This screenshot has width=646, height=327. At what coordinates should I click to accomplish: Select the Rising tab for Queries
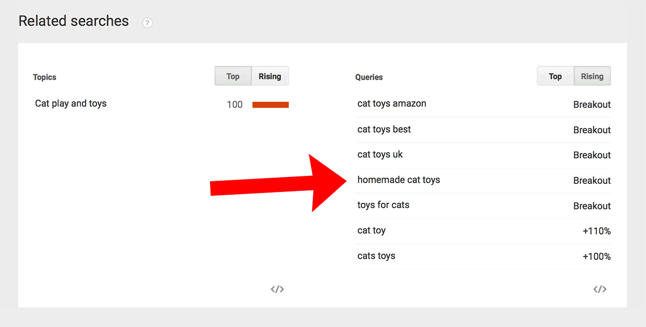[x=592, y=76]
